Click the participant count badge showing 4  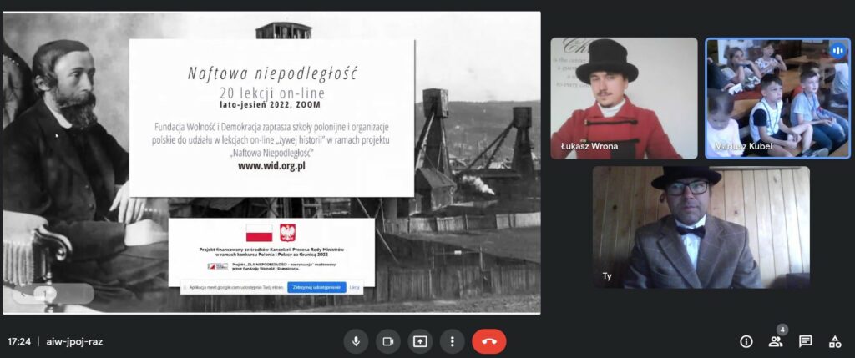782,330
